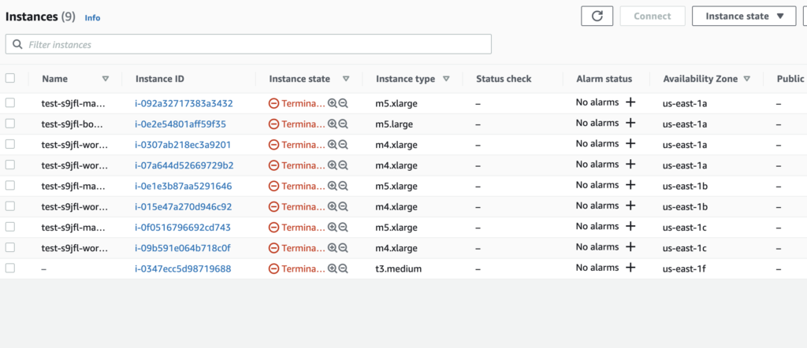The width and height of the screenshot is (807, 348).
Task: Click zoom-in filter icon for i-092a32717383a3432 row
Action: [x=333, y=103]
